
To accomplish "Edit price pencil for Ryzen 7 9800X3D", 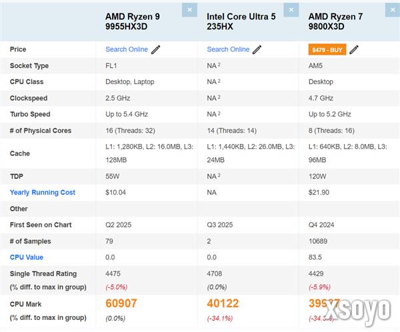I will click(354, 49).
